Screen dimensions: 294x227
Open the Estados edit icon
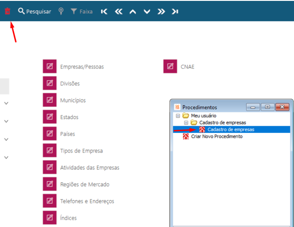(x=50, y=116)
